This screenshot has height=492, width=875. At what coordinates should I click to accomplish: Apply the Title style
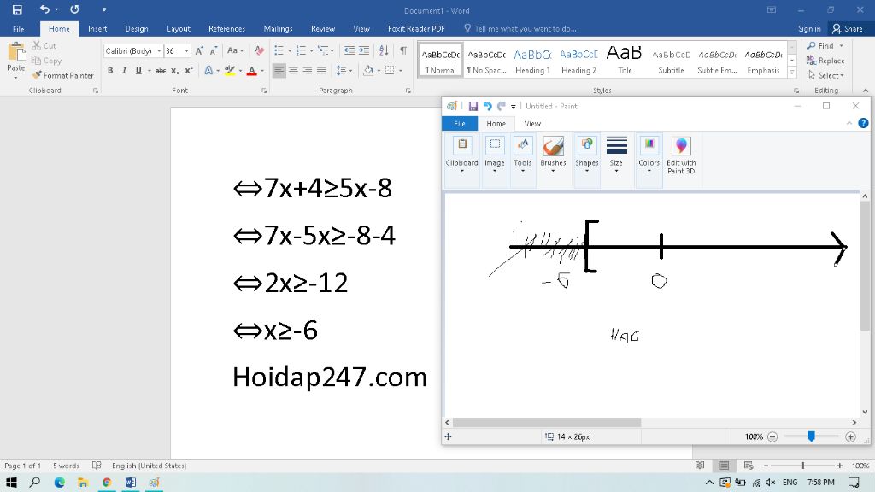[x=625, y=61]
